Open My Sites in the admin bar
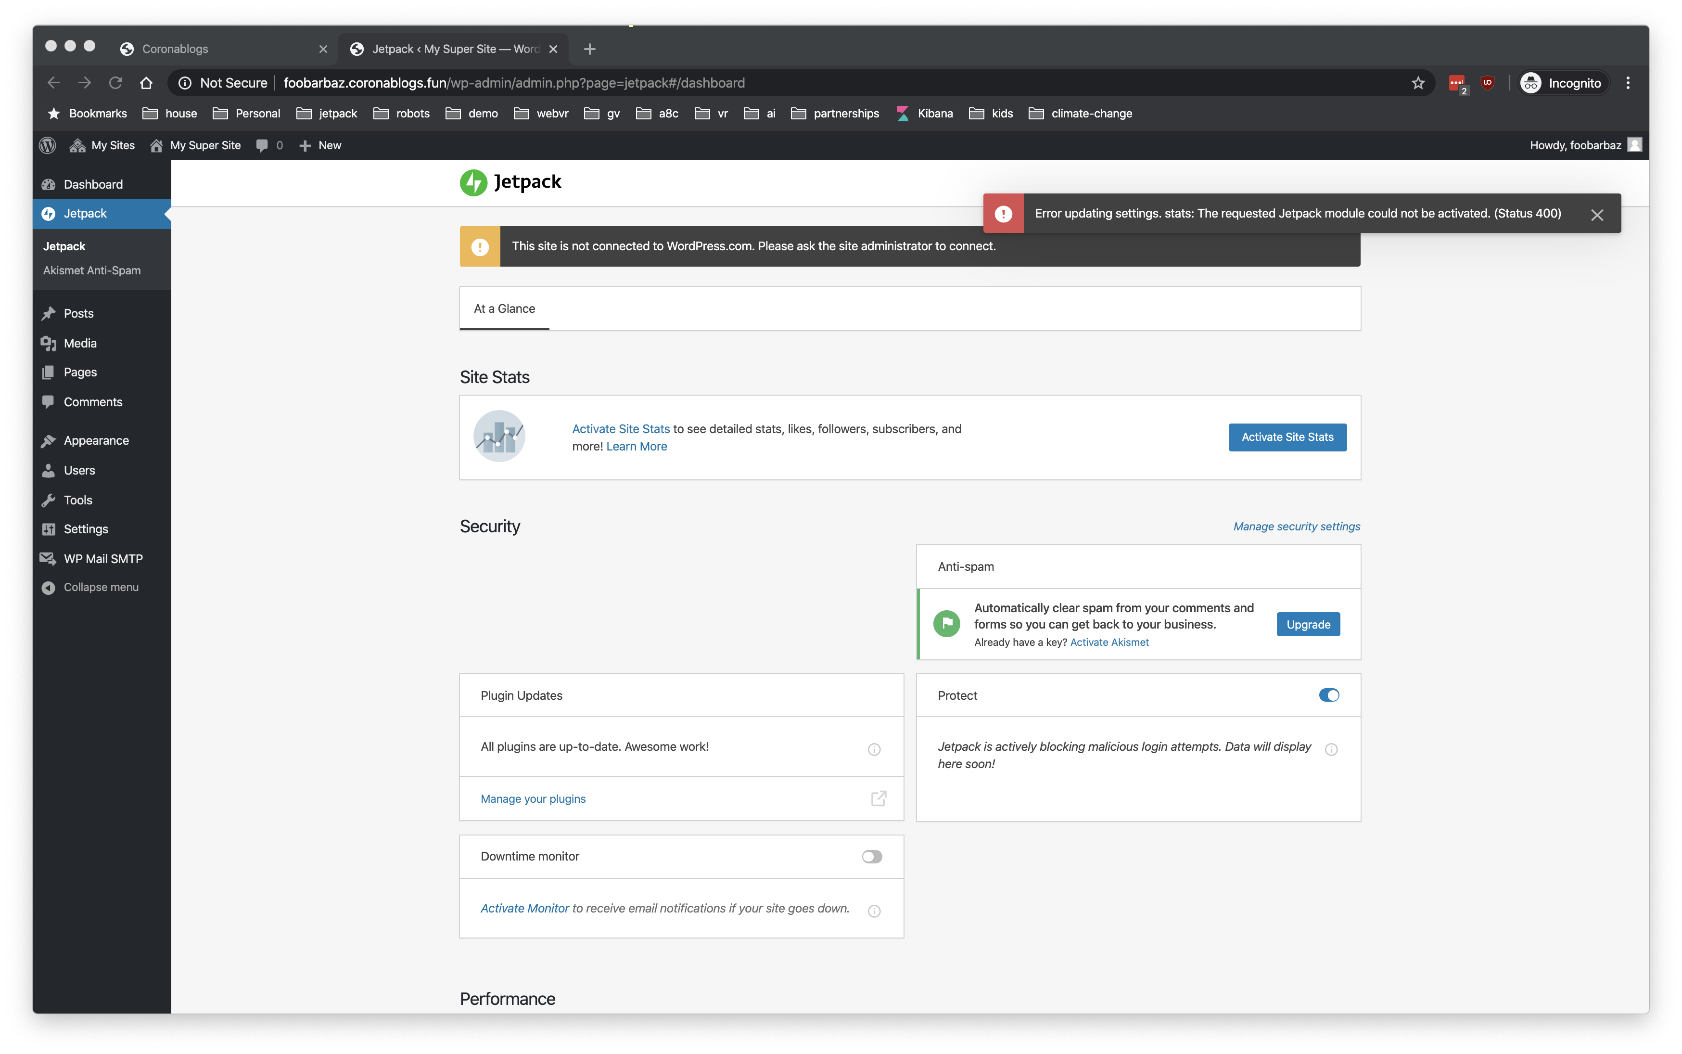The image size is (1682, 1054). (102, 145)
